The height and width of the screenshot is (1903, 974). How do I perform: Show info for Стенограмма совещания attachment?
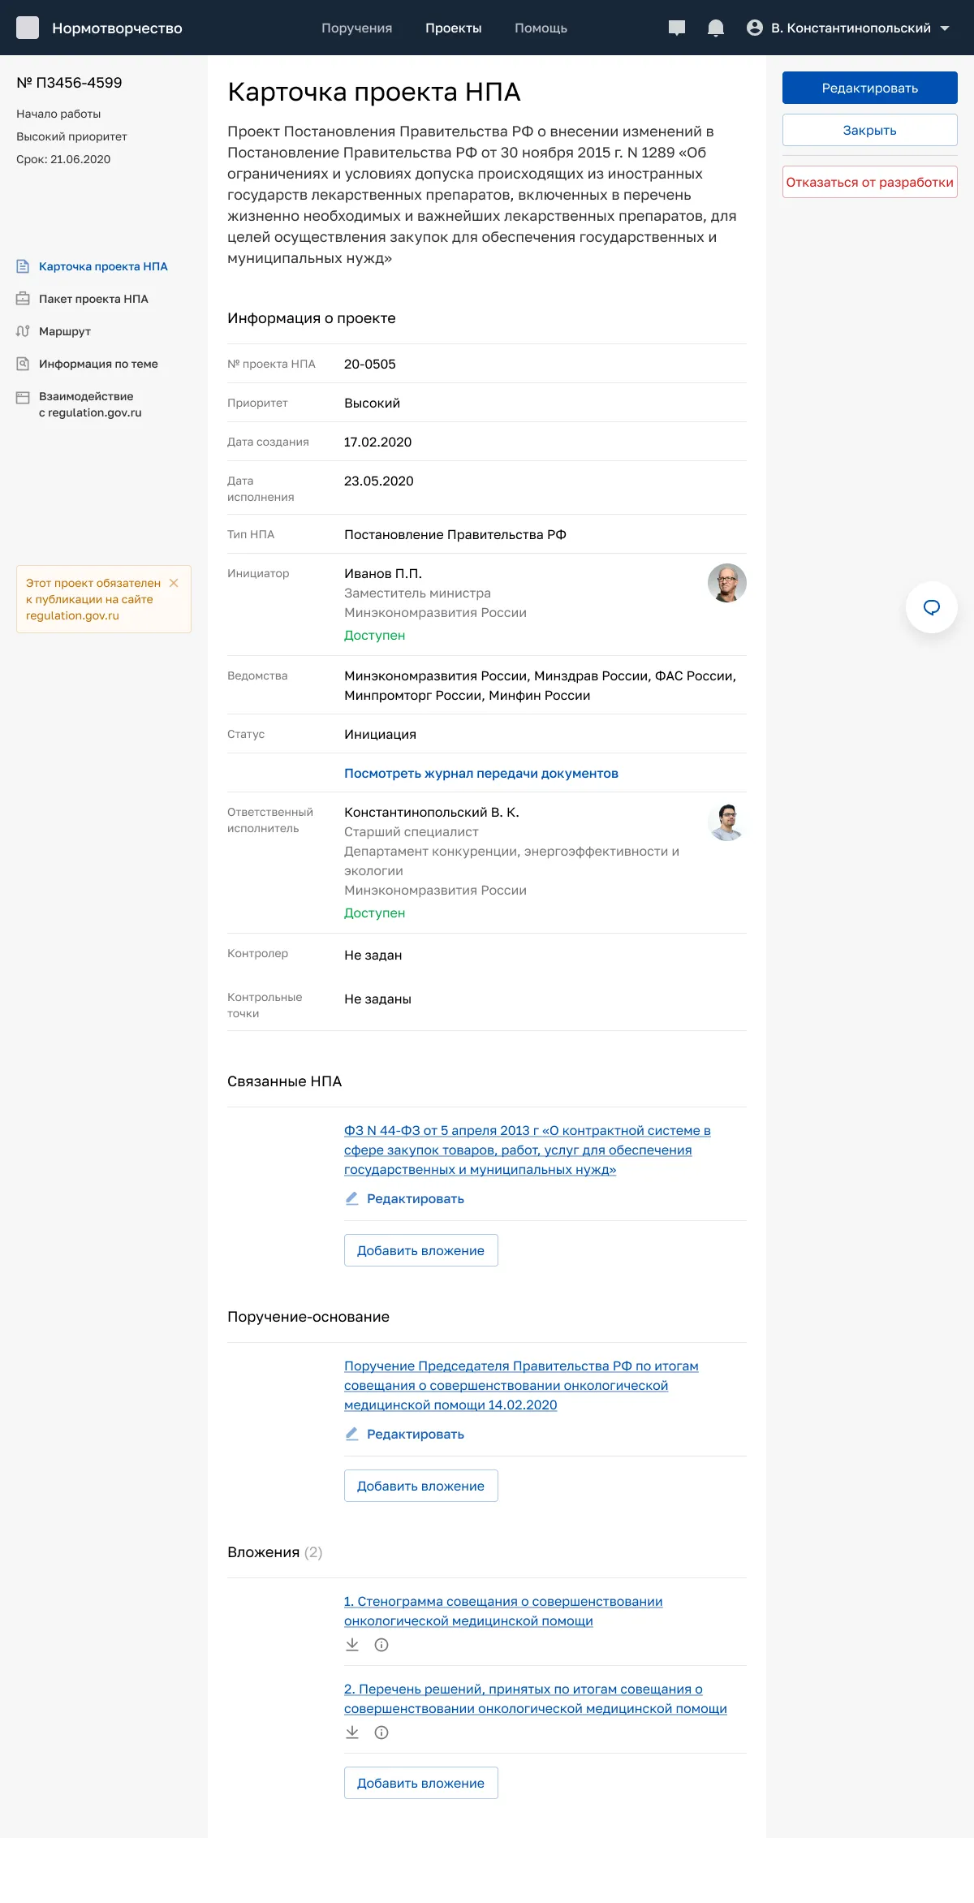(381, 1645)
